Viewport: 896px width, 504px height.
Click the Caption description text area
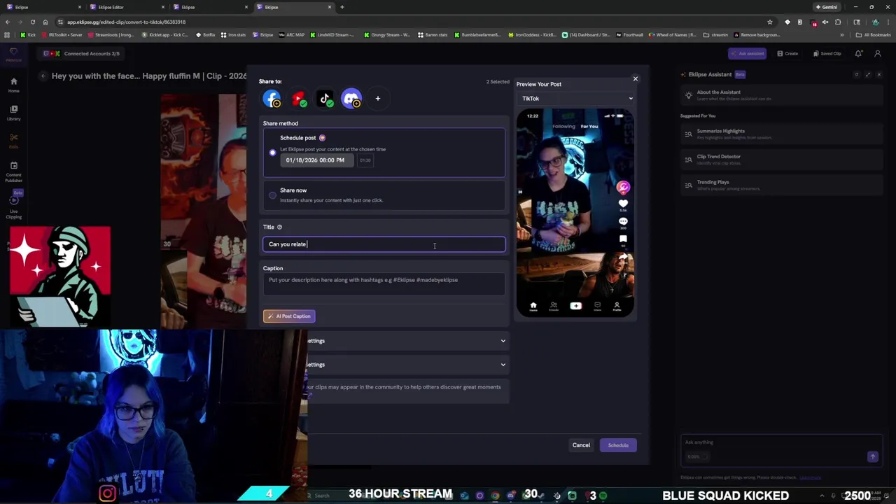[384, 283]
